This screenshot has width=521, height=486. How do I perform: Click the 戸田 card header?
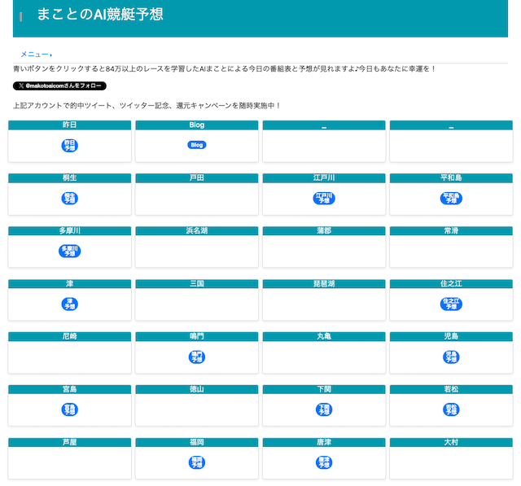pyautogui.click(x=197, y=177)
